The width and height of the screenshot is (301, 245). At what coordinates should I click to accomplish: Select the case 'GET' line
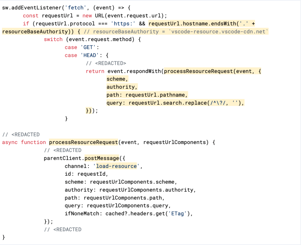pos(83,47)
